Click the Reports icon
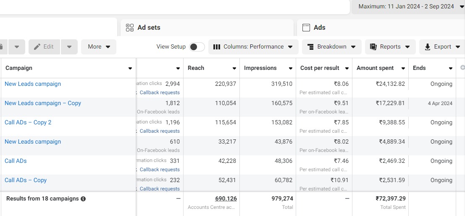The height and width of the screenshot is (216, 465). point(373,47)
